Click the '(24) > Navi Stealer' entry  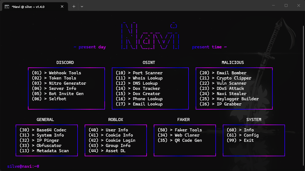coord(223,94)
